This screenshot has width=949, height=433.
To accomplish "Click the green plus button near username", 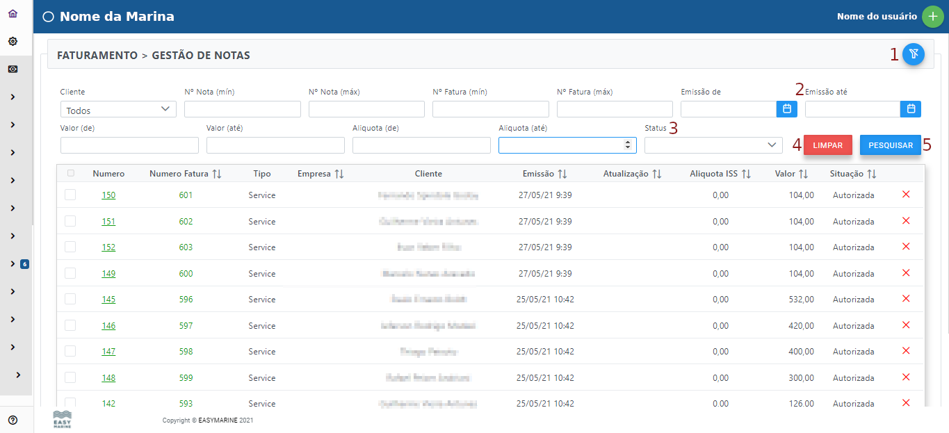I will 932,17.
